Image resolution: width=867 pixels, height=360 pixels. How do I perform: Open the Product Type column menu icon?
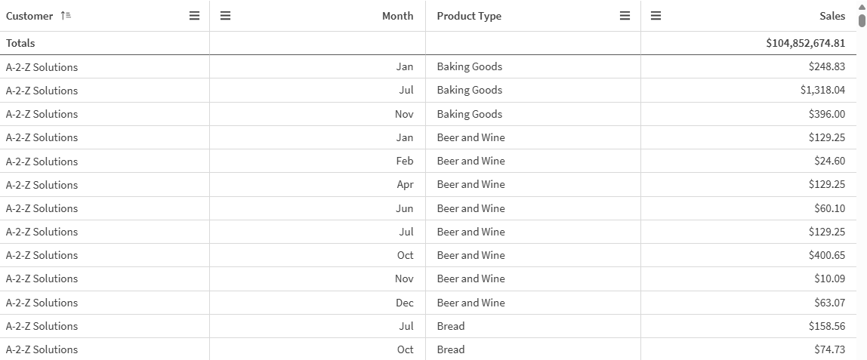pos(625,16)
